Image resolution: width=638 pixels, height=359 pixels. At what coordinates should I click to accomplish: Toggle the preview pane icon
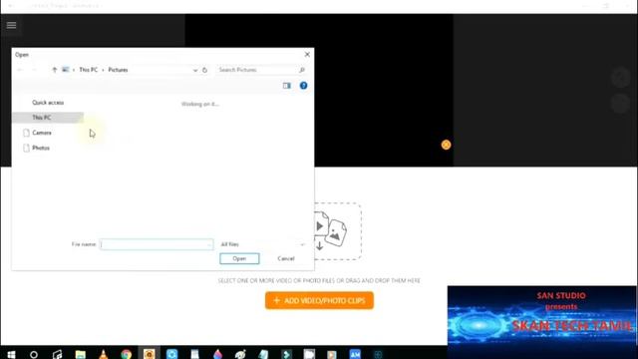tap(287, 86)
